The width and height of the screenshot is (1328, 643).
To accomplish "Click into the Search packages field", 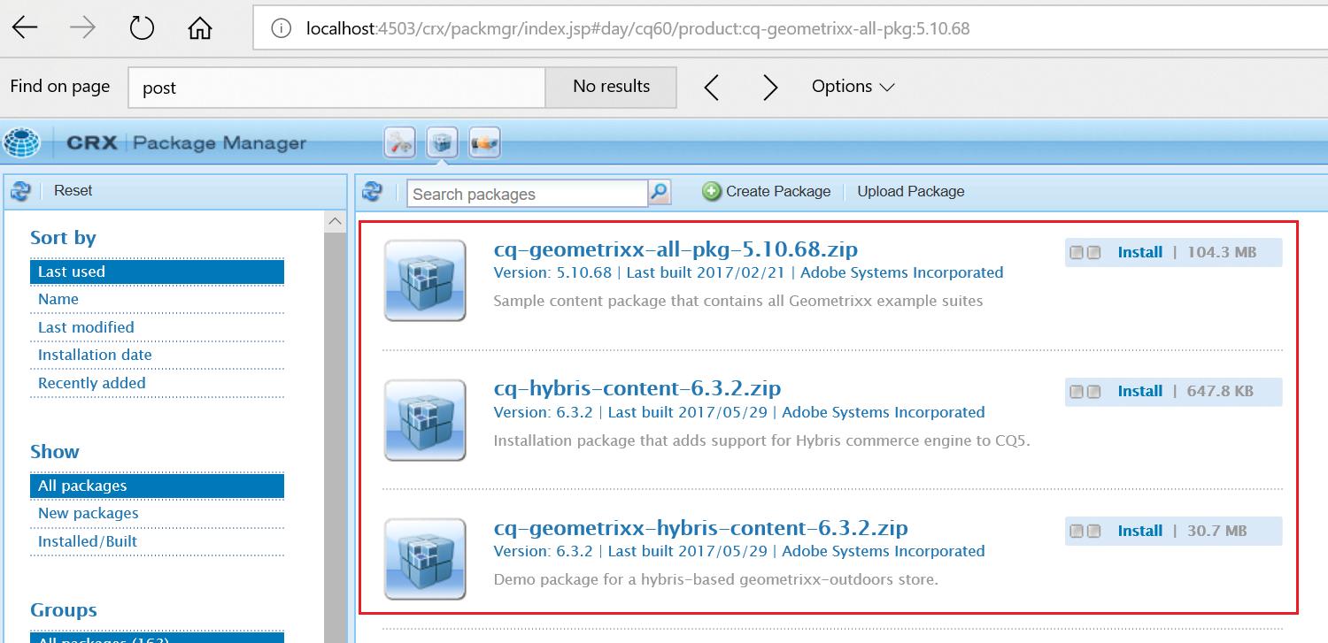I will [x=528, y=194].
